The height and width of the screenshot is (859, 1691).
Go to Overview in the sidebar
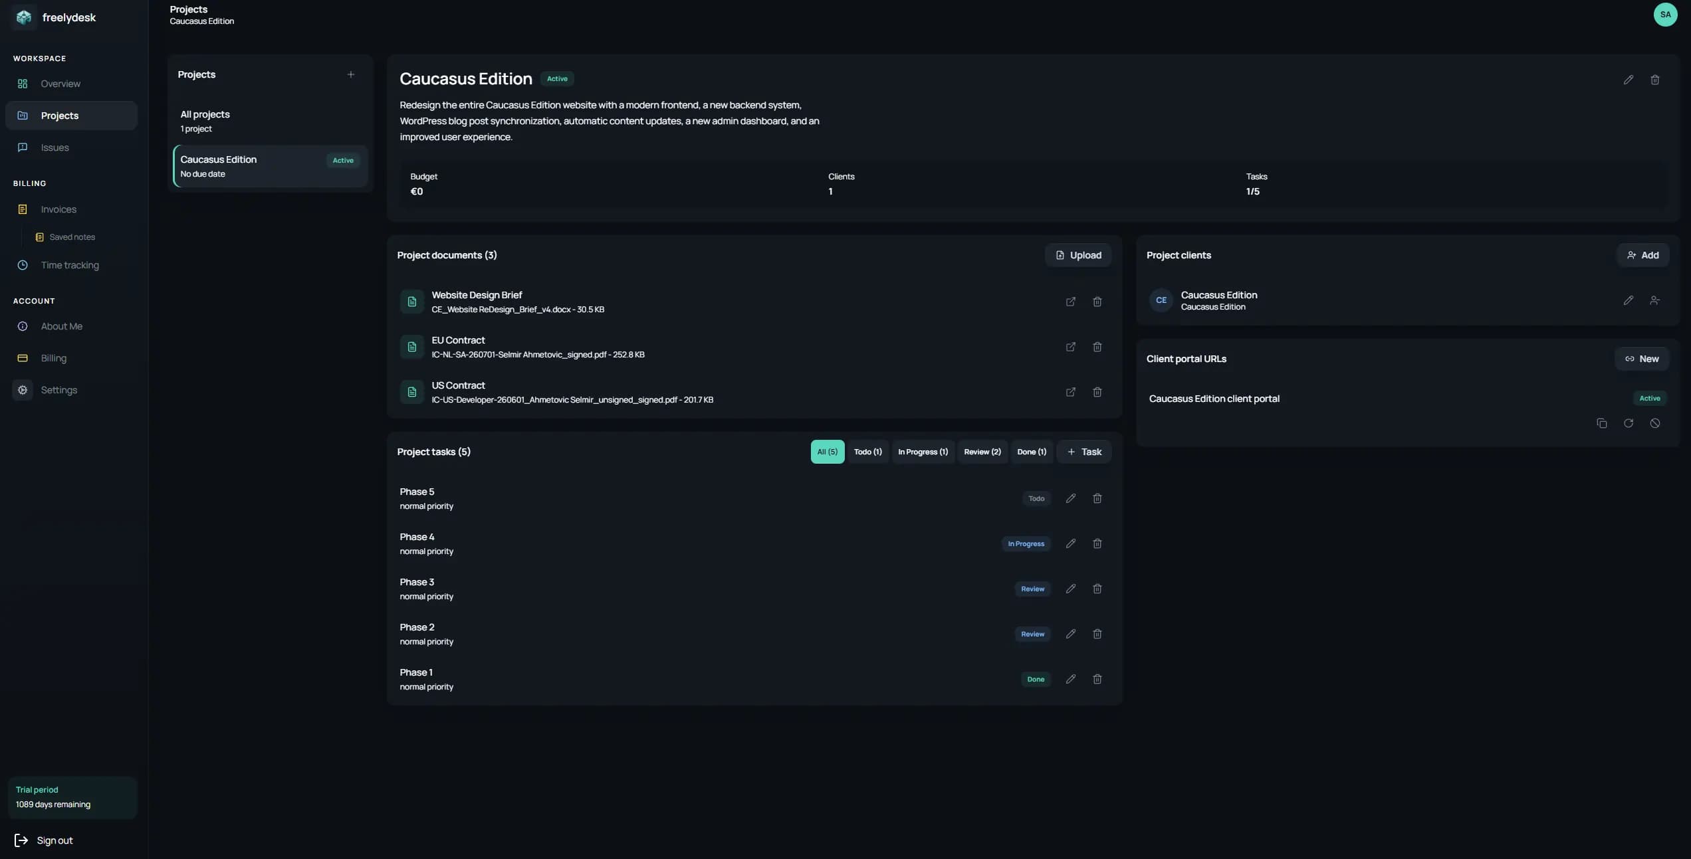click(x=71, y=84)
